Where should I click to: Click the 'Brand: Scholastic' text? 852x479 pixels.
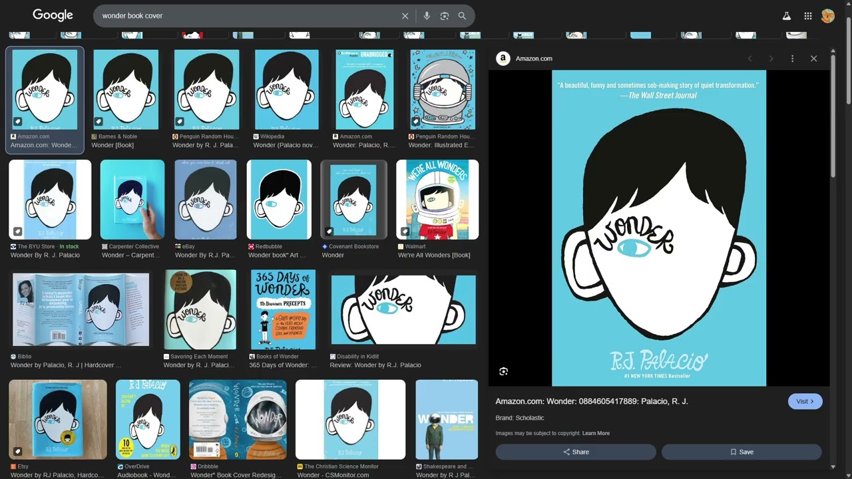point(520,418)
